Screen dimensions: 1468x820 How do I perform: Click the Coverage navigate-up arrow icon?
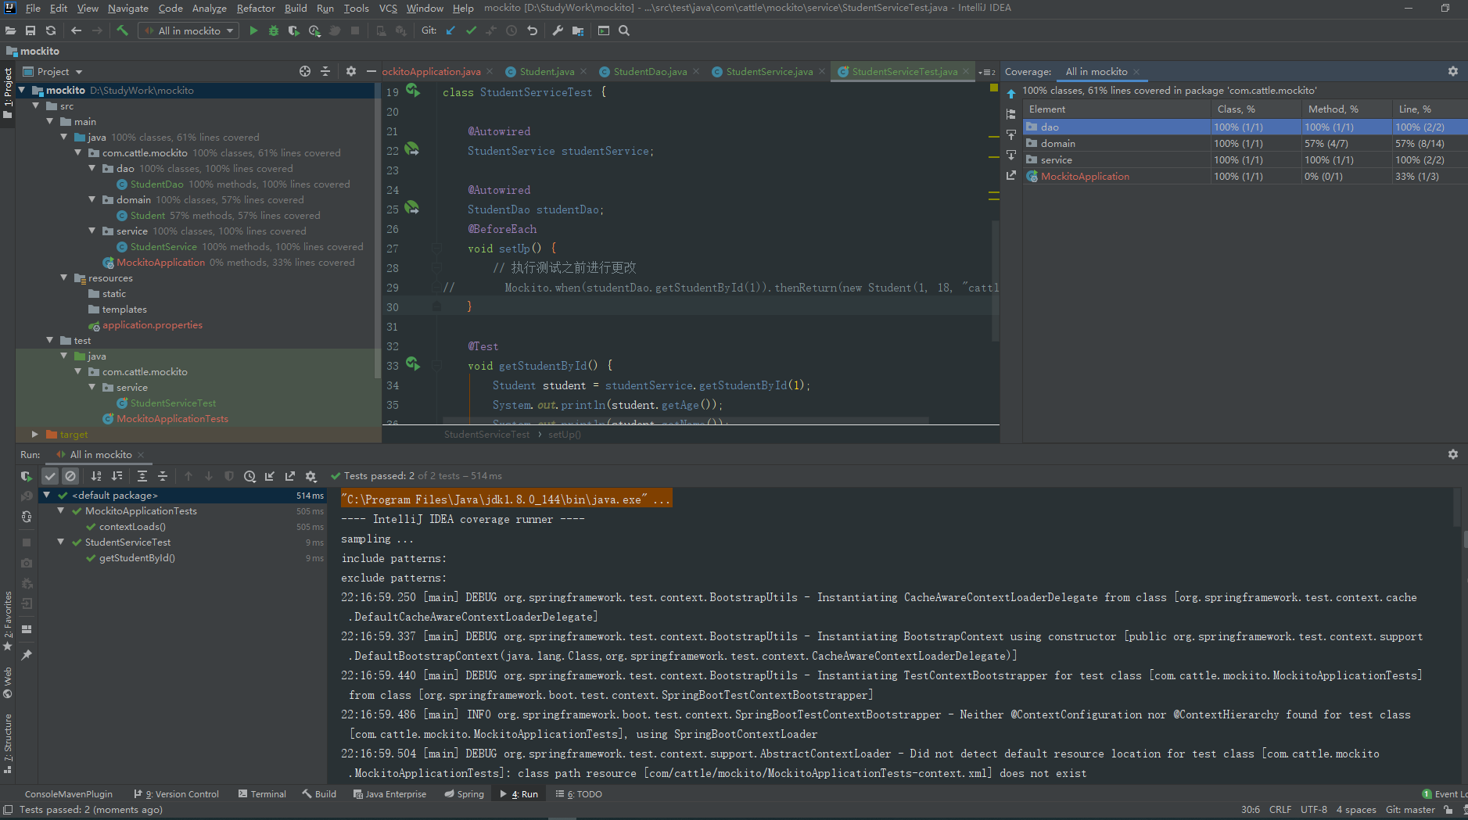coord(1011,94)
